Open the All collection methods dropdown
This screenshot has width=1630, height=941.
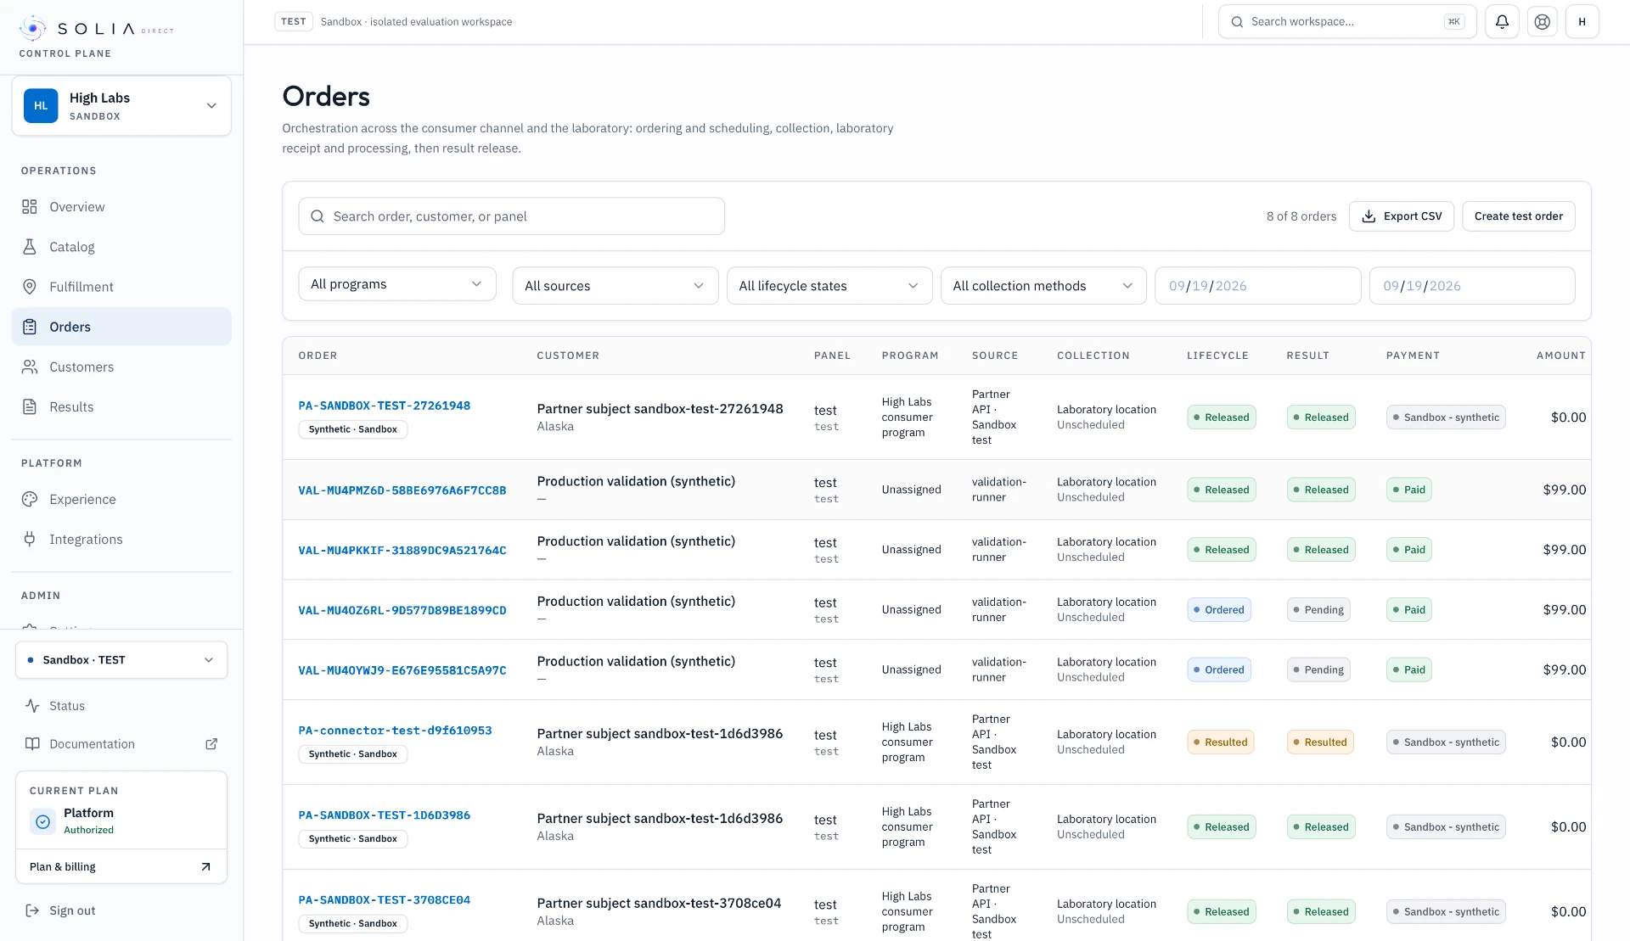tap(1043, 286)
